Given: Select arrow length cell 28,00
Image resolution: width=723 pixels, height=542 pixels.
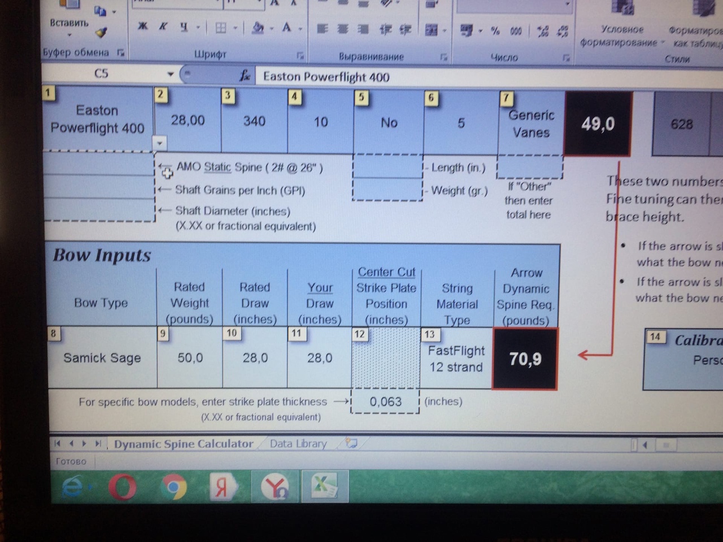Looking at the screenshot, I should [x=188, y=120].
